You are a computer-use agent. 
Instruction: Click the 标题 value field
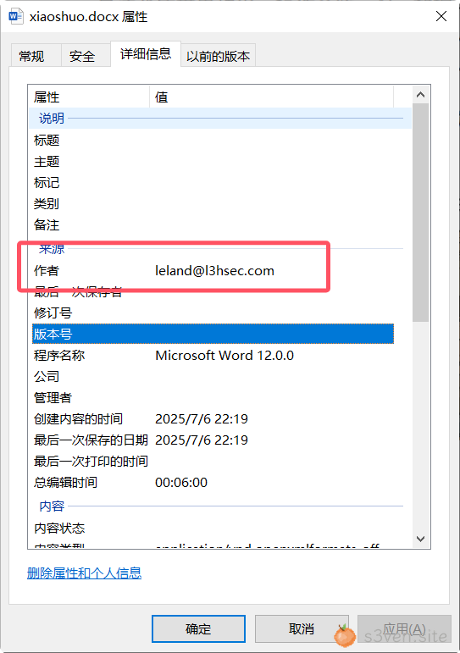point(271,140)
